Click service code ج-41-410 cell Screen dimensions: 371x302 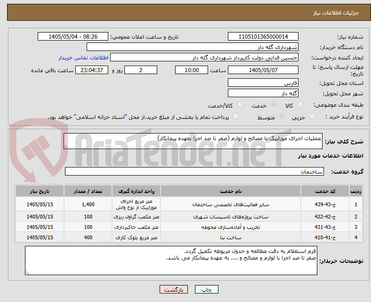pos(325,237)
